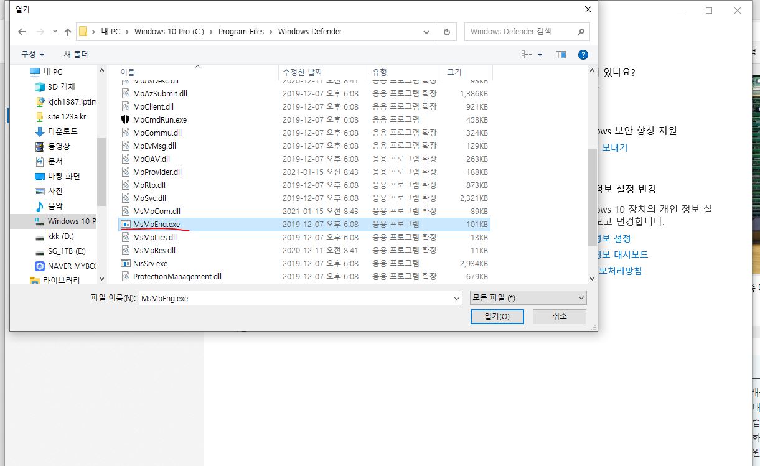Expand the address bar history dropdown

pos(426,32)
